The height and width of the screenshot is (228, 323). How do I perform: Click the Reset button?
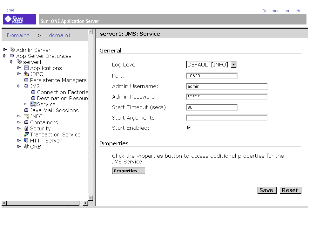(x=290, y=190)
